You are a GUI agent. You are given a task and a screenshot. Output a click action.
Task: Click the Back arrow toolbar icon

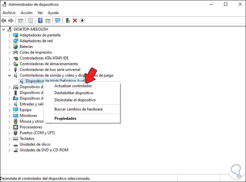pyautogui.click(x=4, y=20)
